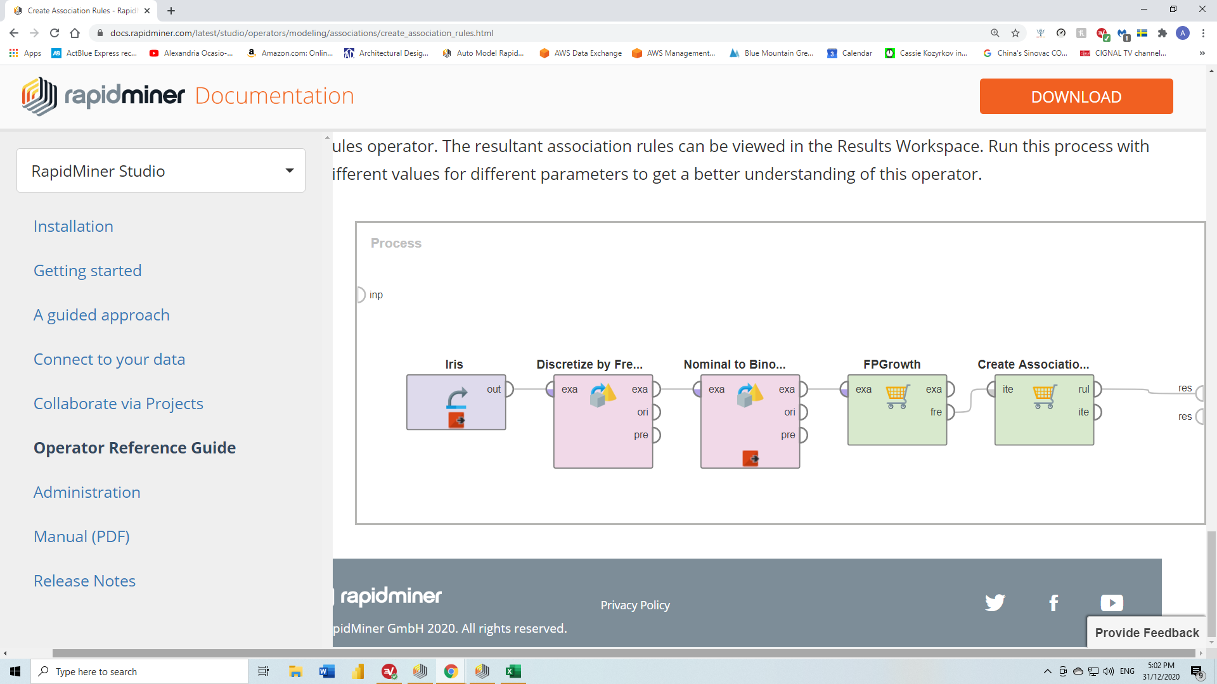
Task: Click the process inp port
Action: pyautogui.click(x=361, y=294)
